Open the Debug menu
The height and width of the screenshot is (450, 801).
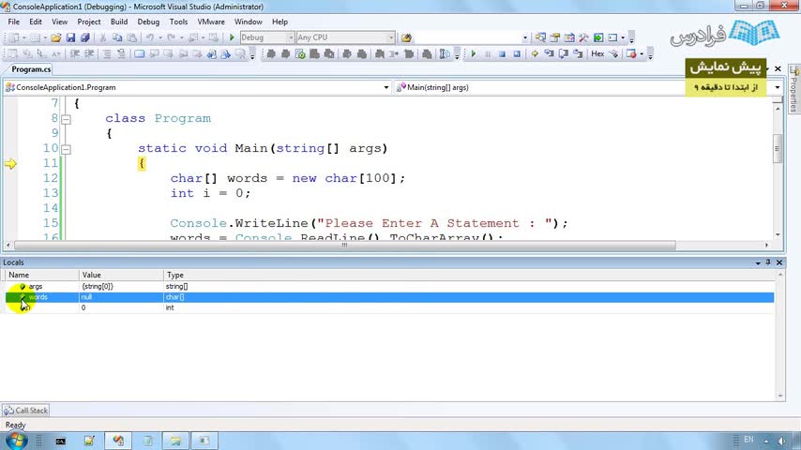[148, 22]
